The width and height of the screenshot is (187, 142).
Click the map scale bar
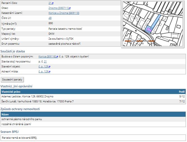click(140, 41)
